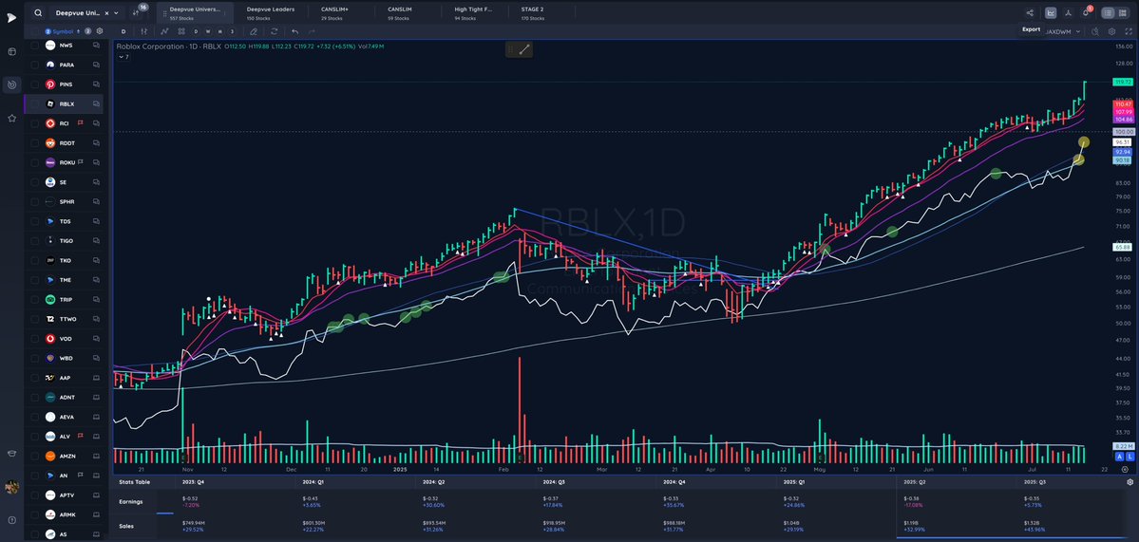Open the indicators line chart icon
1139x542 pixels.
tap(165, 31)
